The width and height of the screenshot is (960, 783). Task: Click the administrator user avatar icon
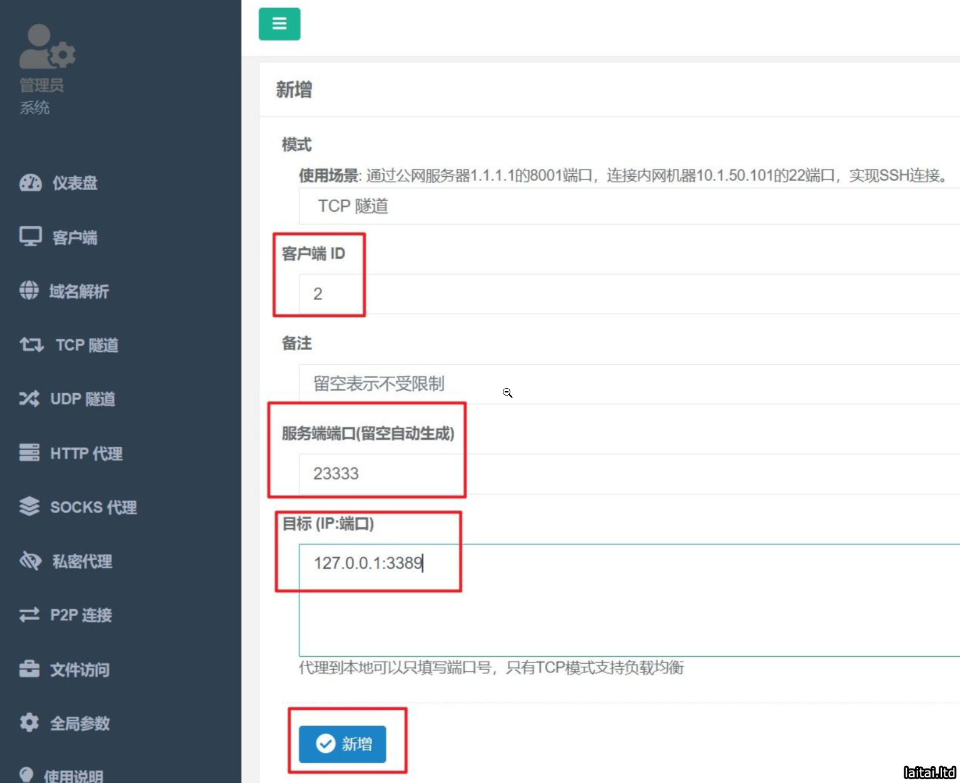click(46, 47)
